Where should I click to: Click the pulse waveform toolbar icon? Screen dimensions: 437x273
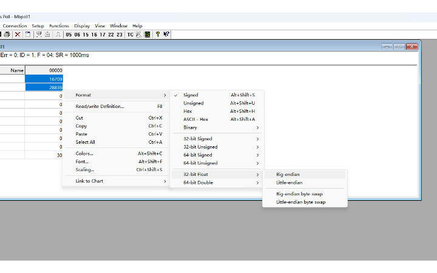pyautogui.click(x=58, y=34)
